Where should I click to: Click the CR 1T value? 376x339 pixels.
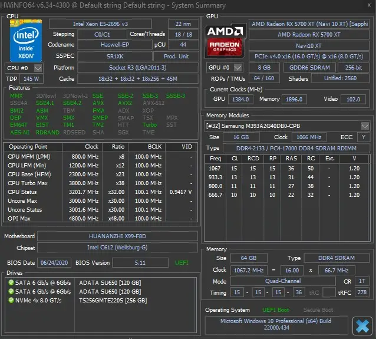click(x=362, y=281)
